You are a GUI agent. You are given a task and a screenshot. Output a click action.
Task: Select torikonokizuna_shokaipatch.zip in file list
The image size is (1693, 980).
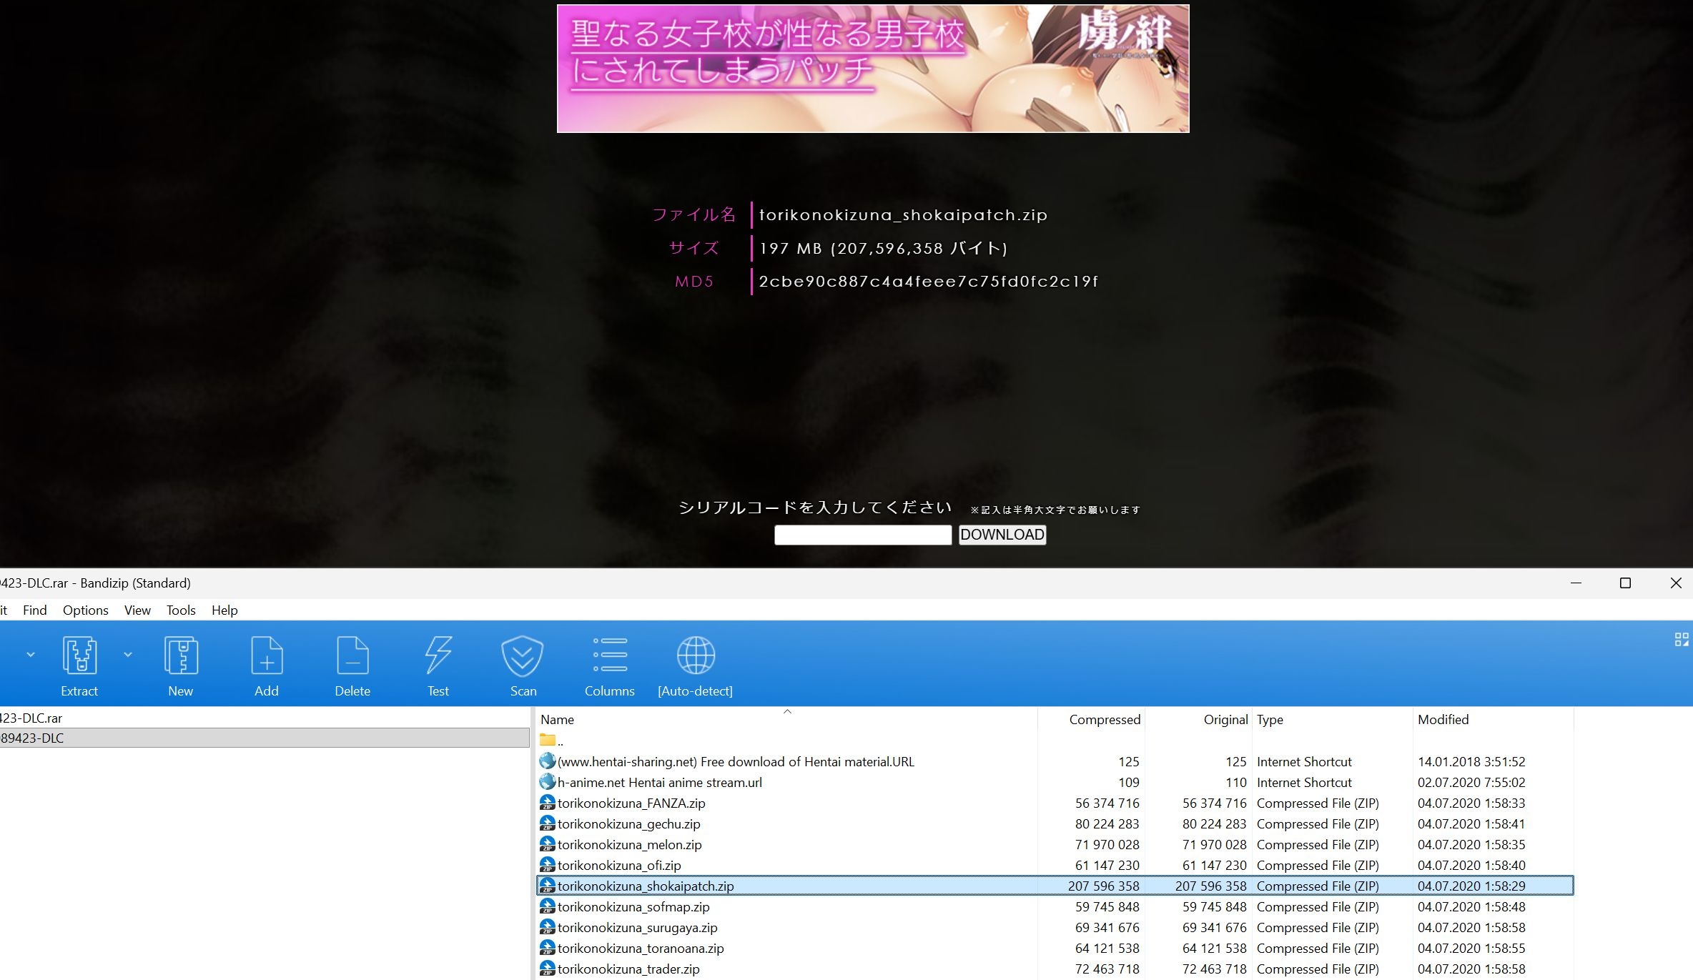(1055, 886)
